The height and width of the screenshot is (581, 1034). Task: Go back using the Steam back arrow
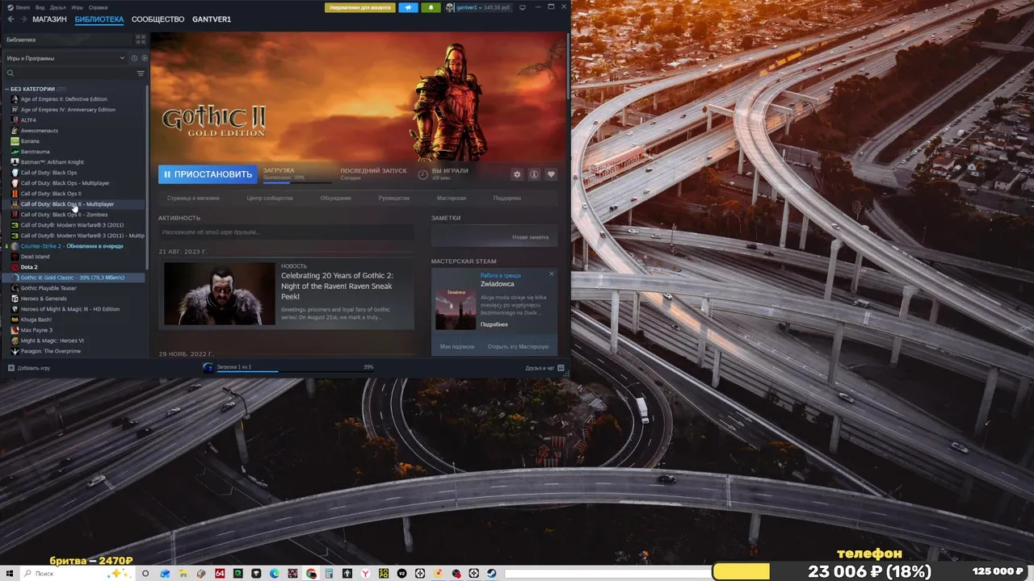[x=11, y=19]
